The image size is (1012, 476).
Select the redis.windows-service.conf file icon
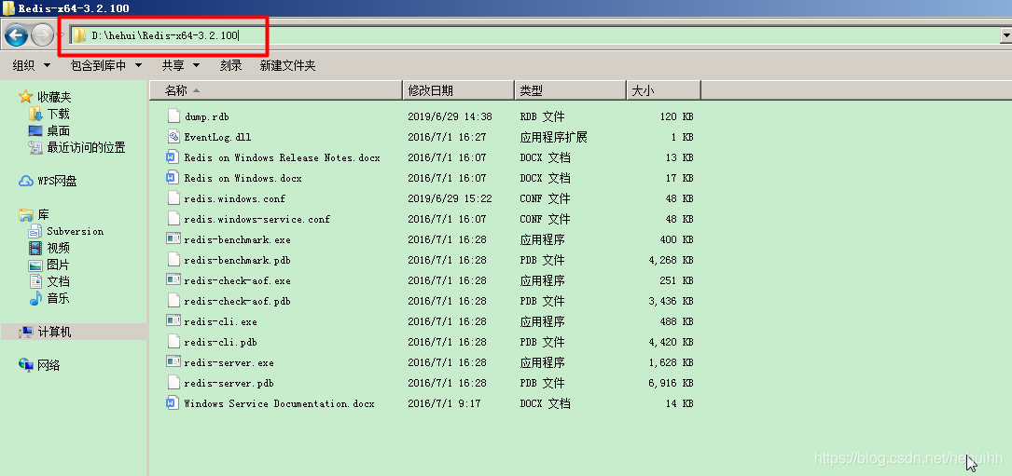[173, 219]
